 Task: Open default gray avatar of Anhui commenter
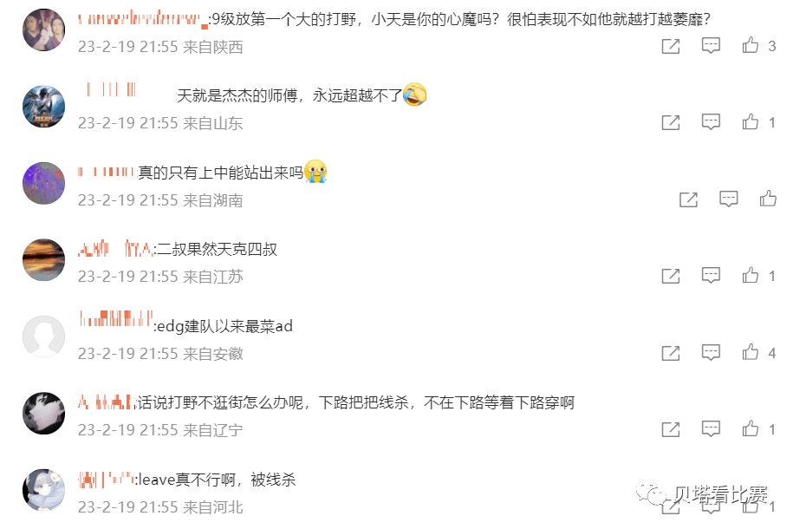(x=44, y=336)
